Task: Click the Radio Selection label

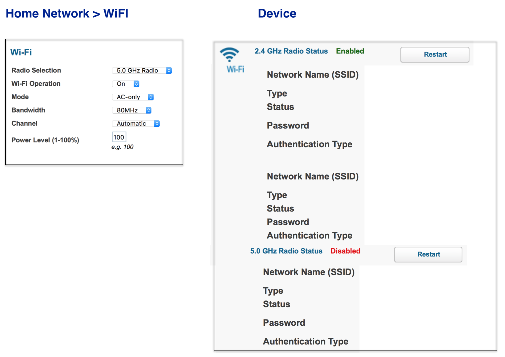Action: (36, 70)
